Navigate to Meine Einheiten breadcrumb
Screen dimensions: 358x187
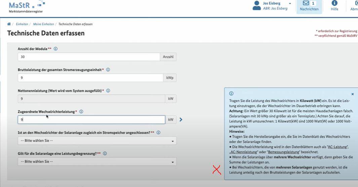(43, 24)
